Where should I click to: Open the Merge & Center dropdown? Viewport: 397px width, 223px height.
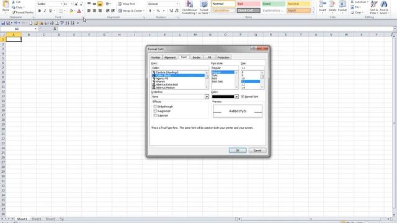[144, 11]
